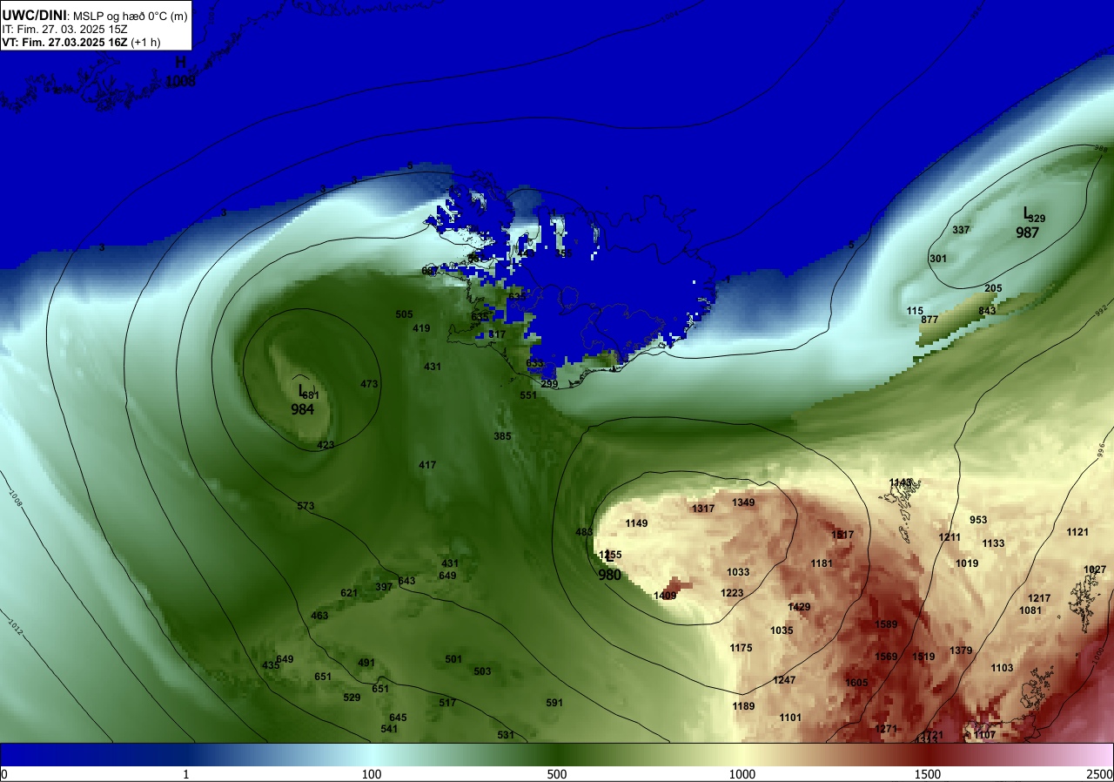
Task: Click the 1379 height value
Action: click(x=961, y=651)
